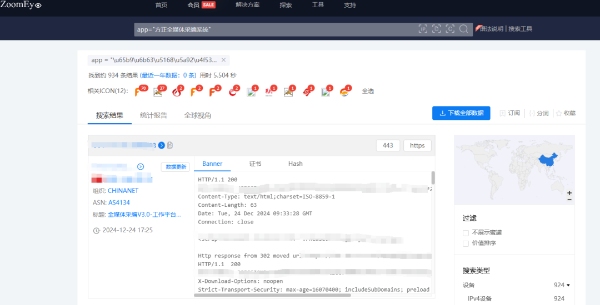Zoom in on the world map
Image resolution: width=600 pixels, height=305 pixels.
569,193
